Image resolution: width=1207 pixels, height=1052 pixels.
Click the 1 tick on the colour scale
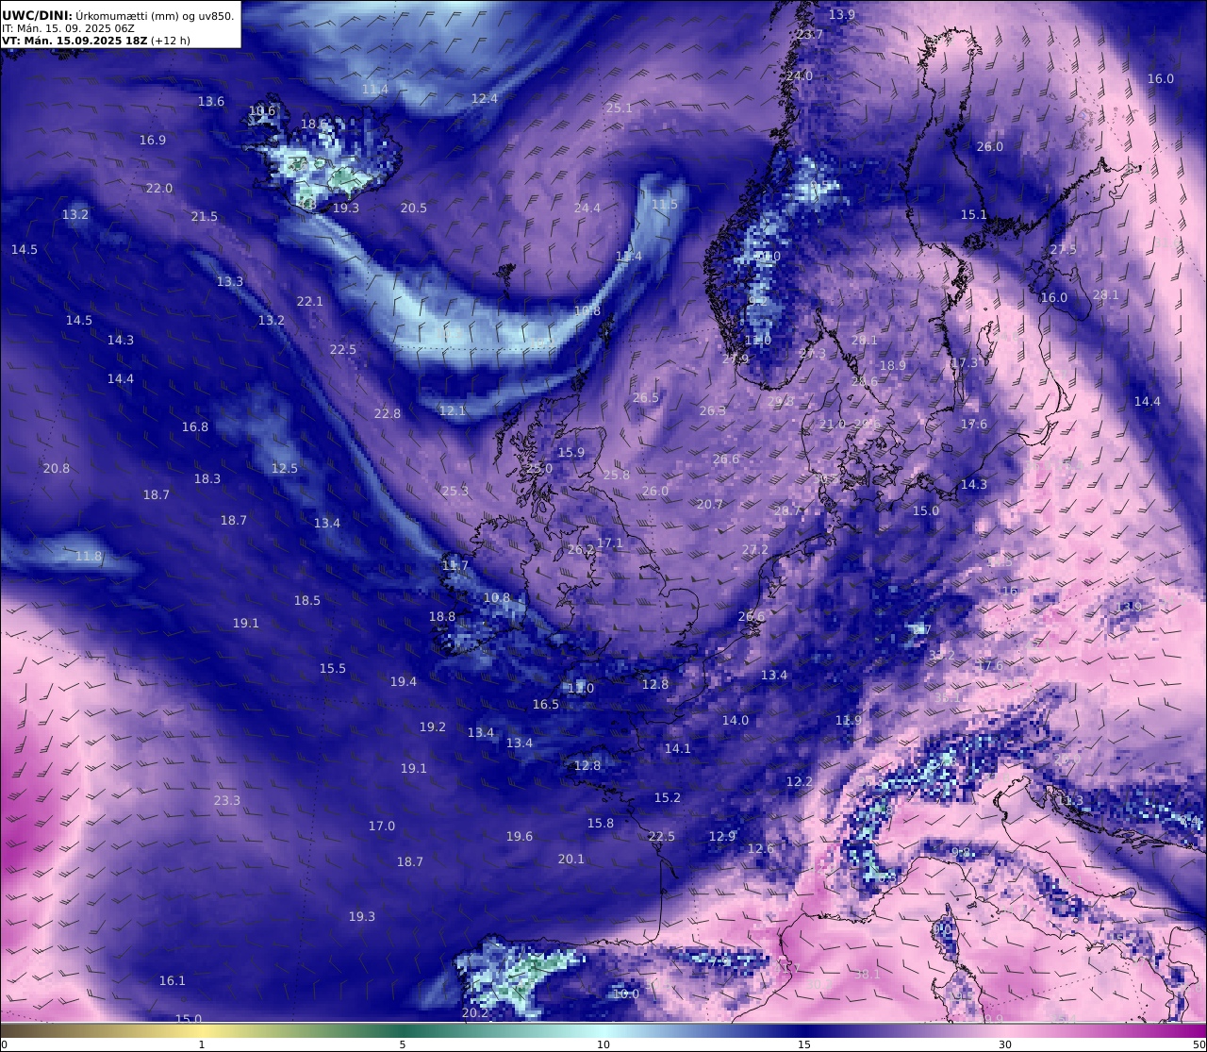pos(202,1044)
